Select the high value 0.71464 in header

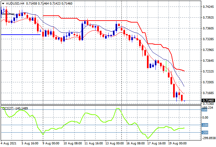pyautogui.click(x=43, y=4)
